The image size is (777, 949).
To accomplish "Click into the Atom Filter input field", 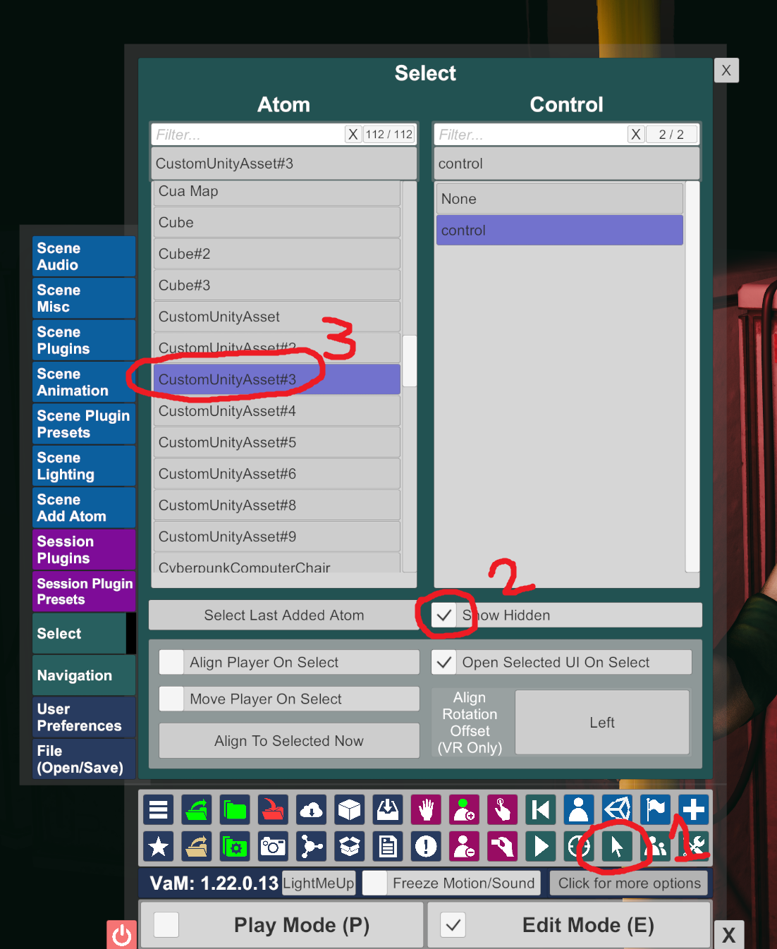I will pyautogui.click(x=247, y=134).
